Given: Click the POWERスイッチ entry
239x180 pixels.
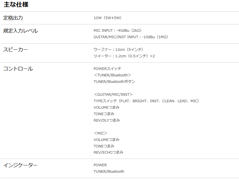Looking at the screenshot, I should click(x=107, y=69).
